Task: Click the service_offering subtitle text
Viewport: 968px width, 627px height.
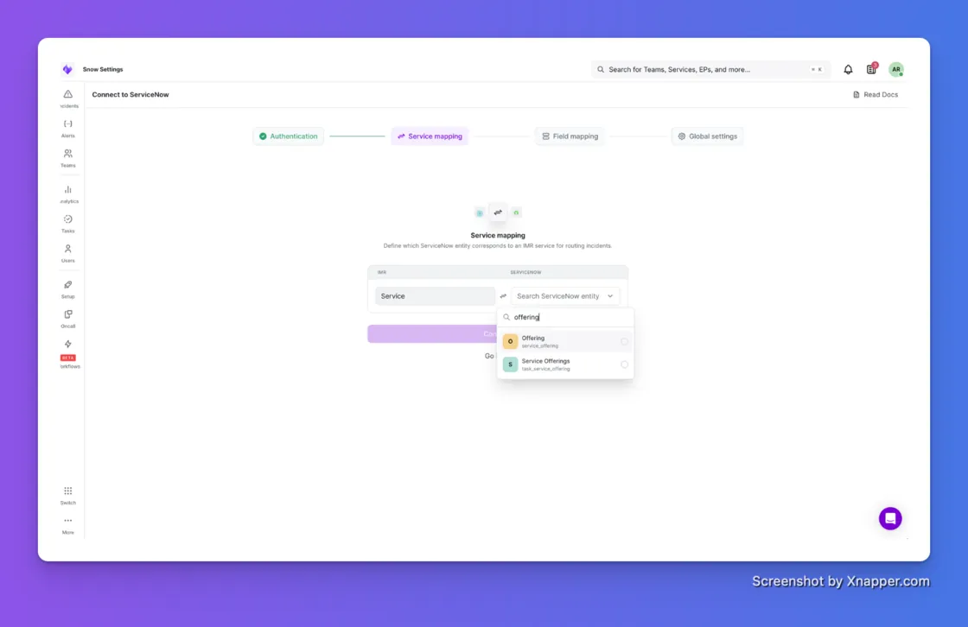Action: [x=539, y=346]
